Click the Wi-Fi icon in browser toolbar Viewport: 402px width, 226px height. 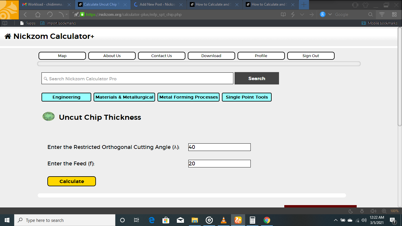point(382,14)
